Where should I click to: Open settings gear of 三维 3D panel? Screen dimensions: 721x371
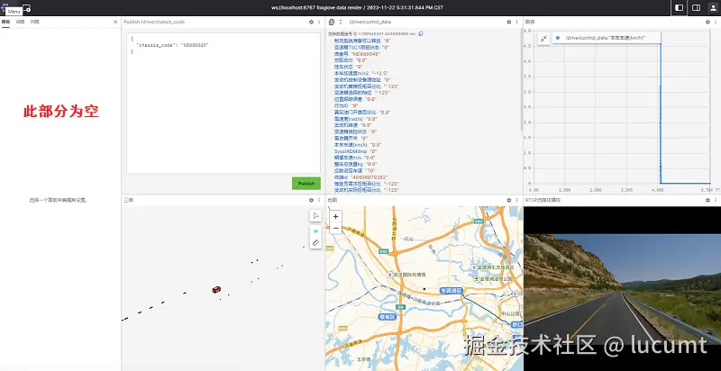pos(311,200)
